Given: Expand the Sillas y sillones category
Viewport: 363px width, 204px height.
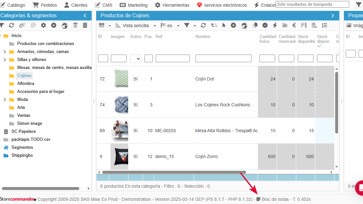Looking at the screenshot, I should pos(5,60).
